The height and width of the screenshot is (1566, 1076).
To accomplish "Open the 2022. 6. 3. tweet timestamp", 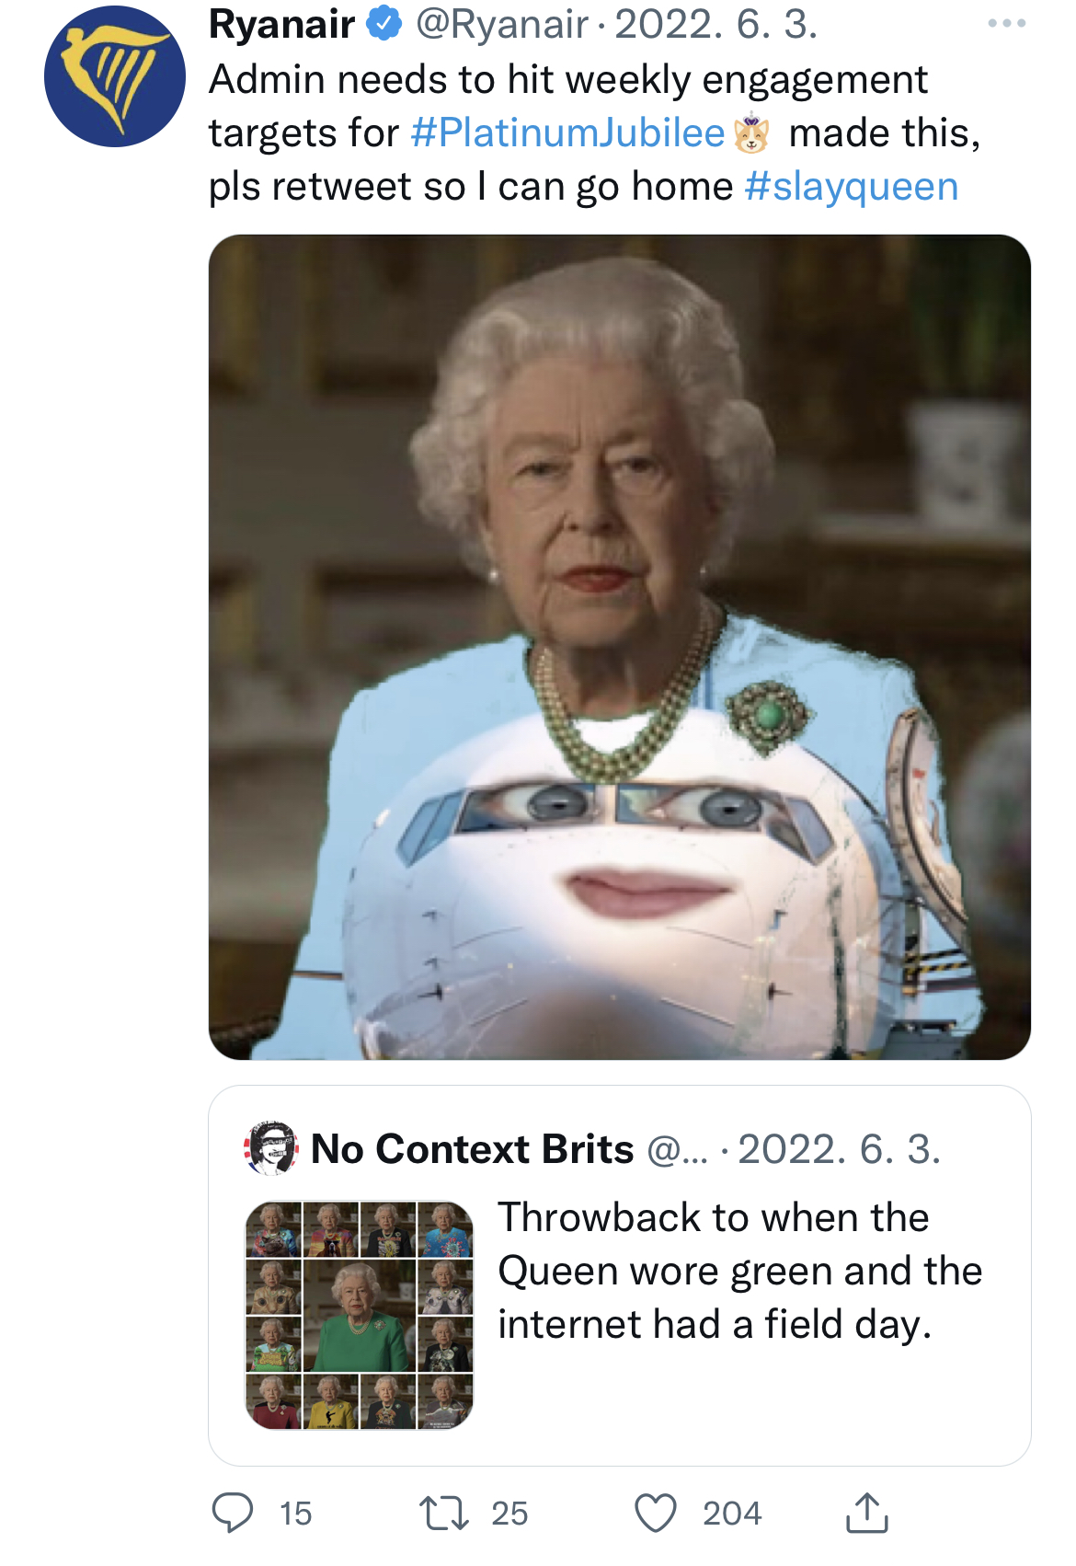I will [715, 24].
